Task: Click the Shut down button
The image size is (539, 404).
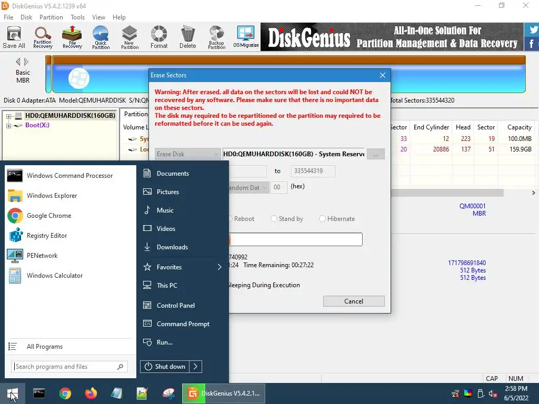Action: pyautogui.click(x=165, y=367)
